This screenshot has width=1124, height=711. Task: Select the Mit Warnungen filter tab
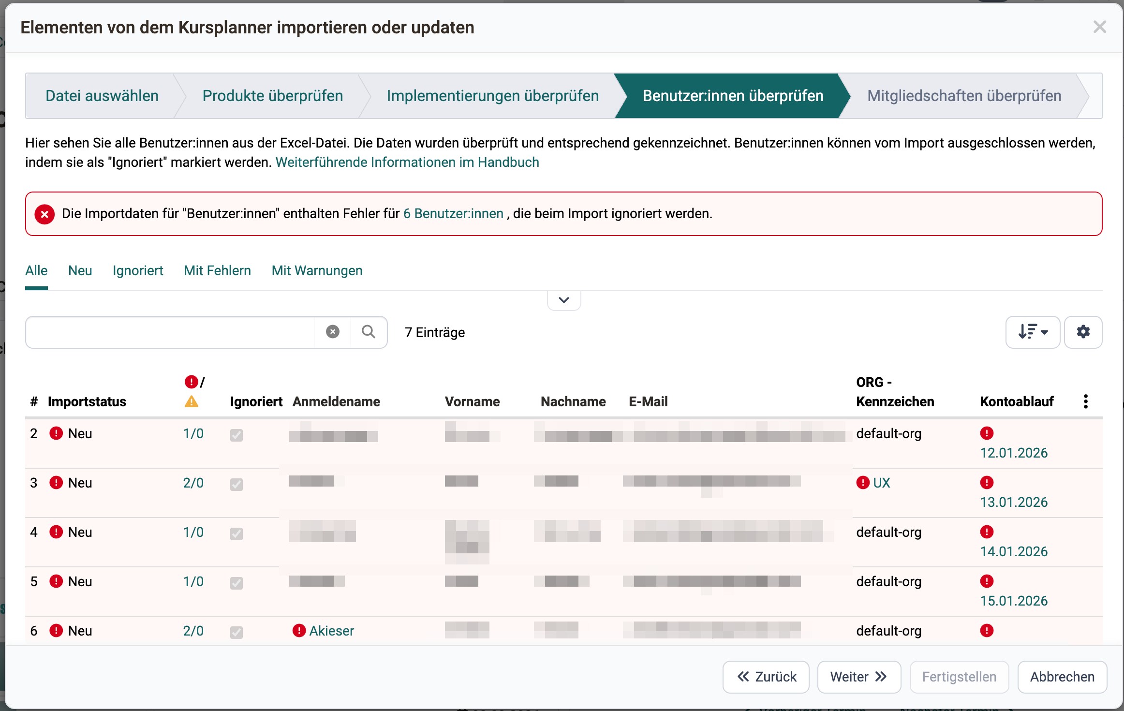(x=317, y=271)
